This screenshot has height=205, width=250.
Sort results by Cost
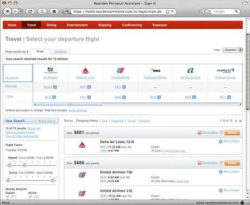click(104, 121)
